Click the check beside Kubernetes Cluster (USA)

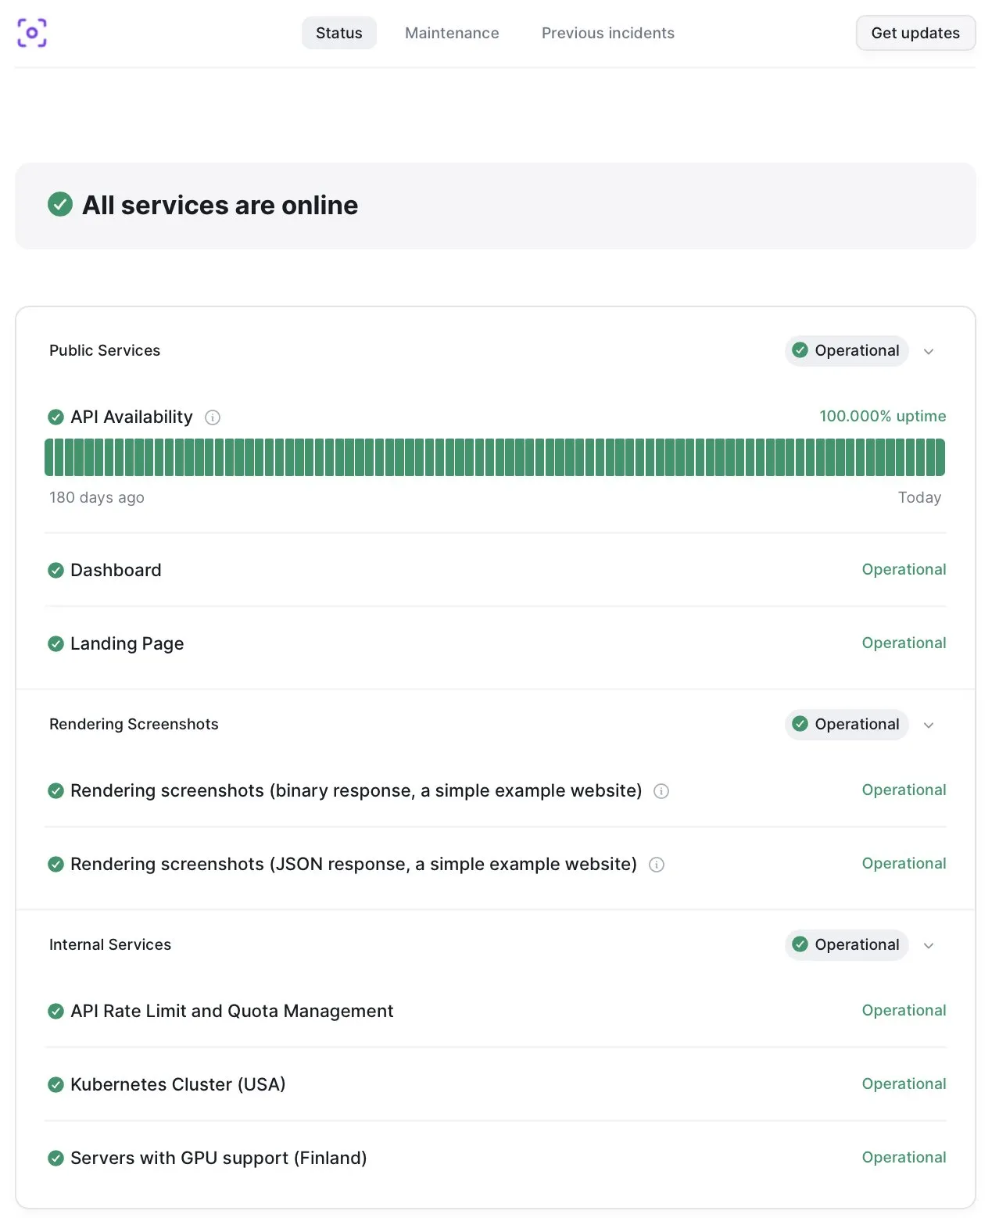(x=55, y=1084)
